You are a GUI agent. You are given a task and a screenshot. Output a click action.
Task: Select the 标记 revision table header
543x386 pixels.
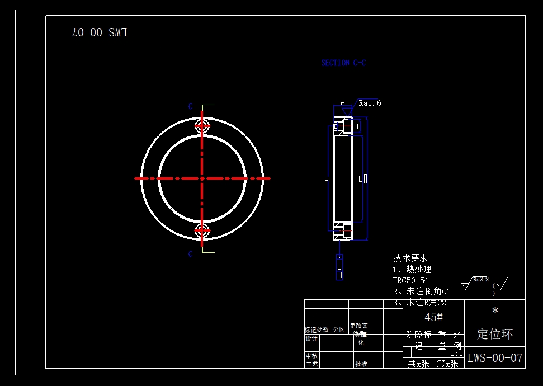[x=310, y=330]
